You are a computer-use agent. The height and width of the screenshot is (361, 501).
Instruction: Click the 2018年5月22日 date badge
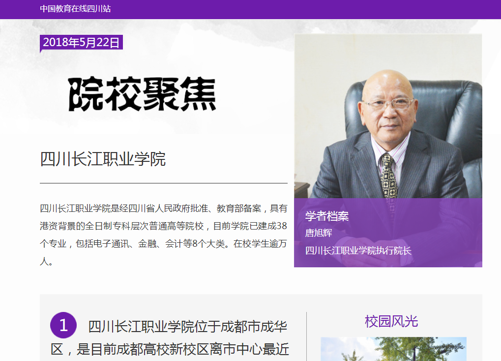tap(81, 42)
